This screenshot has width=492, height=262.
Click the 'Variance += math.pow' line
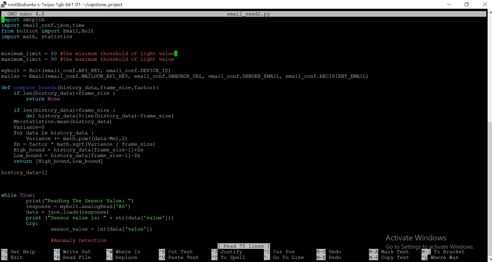[x=76, y=138]
